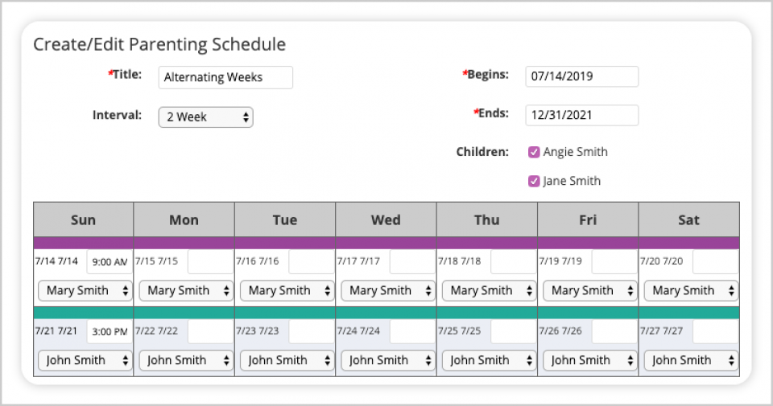Click the Sat column header

(688, 219)
